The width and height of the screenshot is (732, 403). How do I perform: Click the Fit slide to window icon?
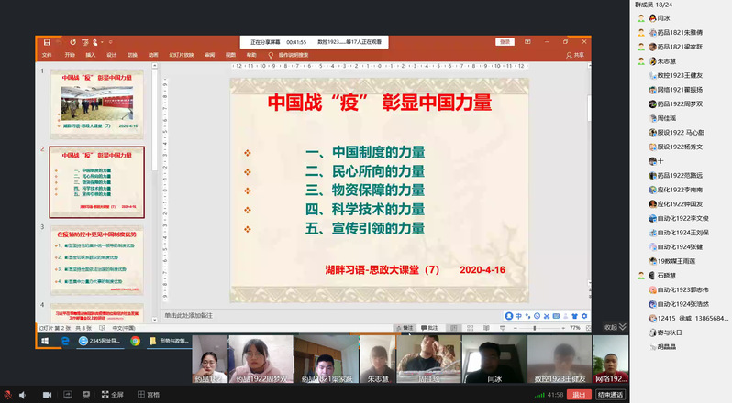pos(588,328)
